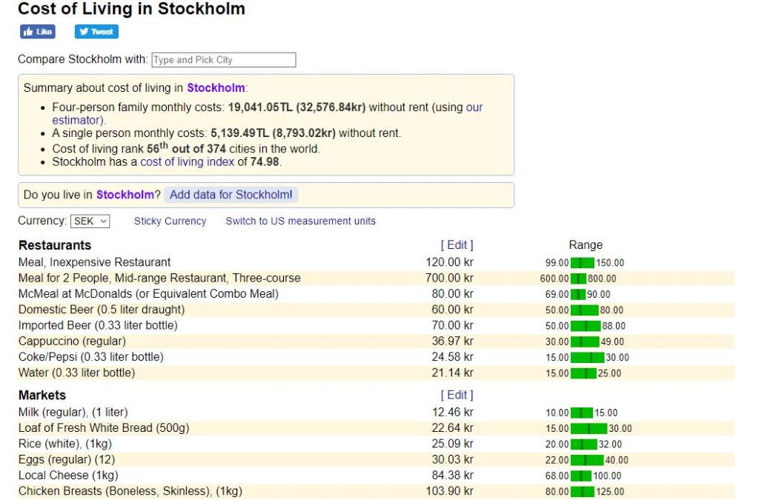Image resolution: width=759 pixels, height=500 pixels.
Task: Click the Coke/Pepsi price range bar
Action: coord(587,358)
